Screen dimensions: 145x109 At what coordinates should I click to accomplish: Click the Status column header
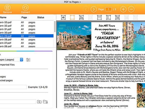click(41, 17)
